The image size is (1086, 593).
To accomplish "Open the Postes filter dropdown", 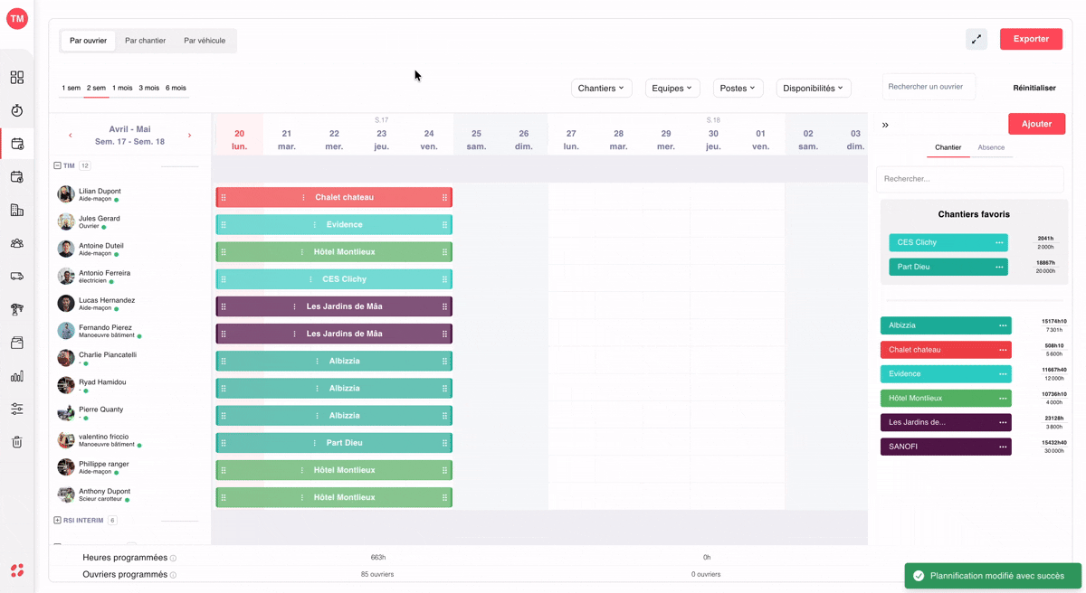I will coord(738,88).
